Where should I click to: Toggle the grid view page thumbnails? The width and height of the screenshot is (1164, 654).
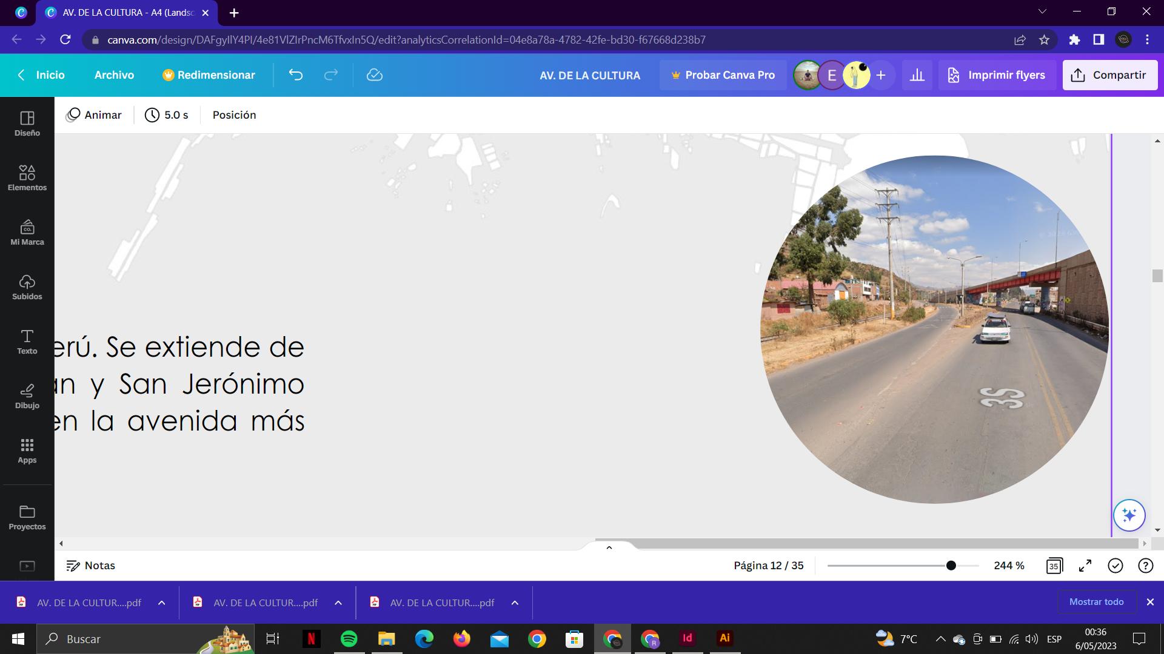(x=1054, y=566)
